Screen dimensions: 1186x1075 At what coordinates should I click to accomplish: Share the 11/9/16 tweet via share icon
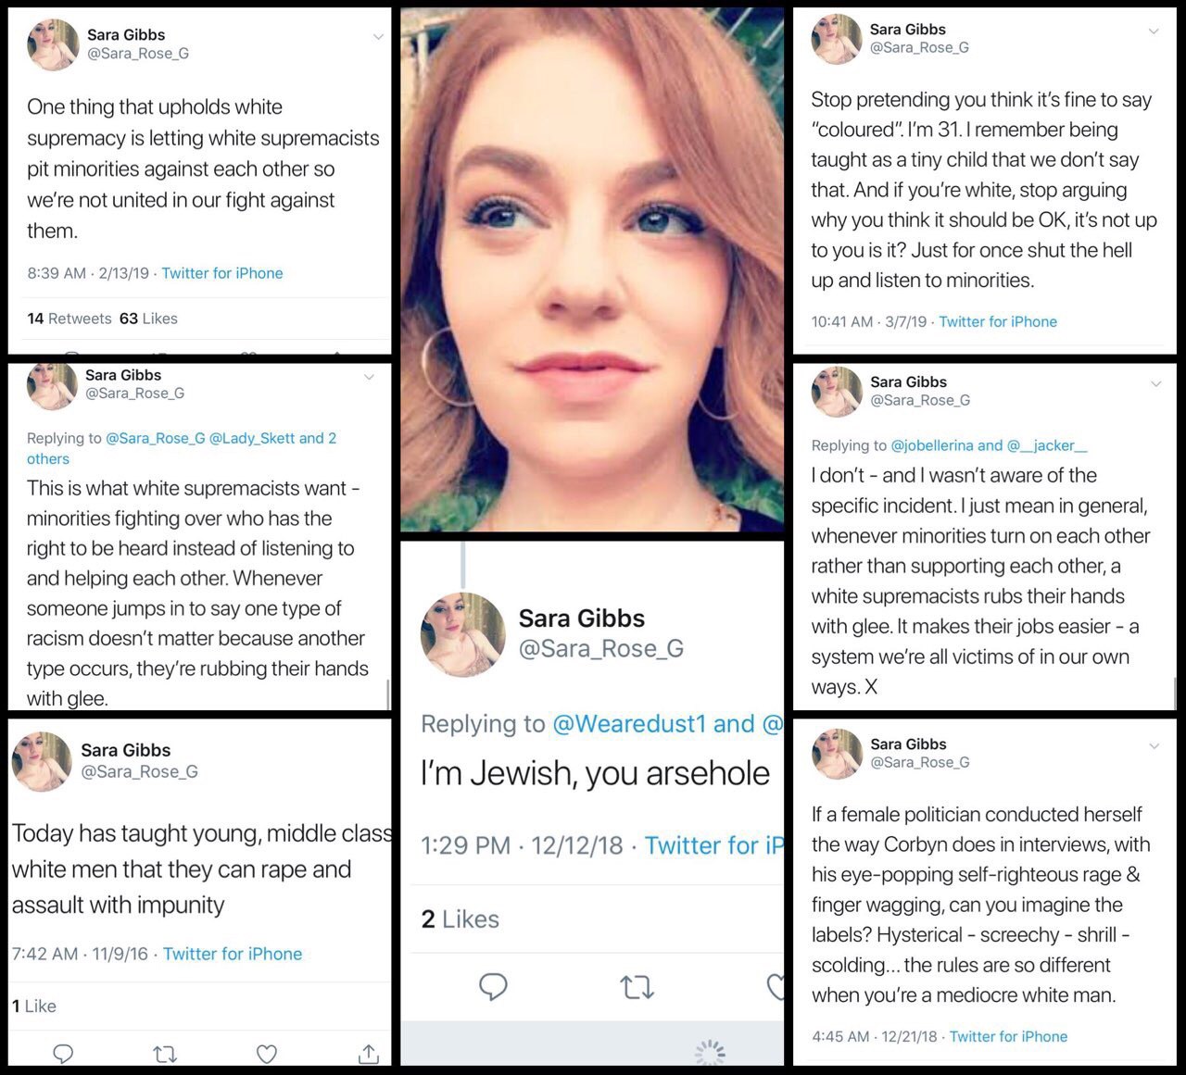tap(368, 1054)
